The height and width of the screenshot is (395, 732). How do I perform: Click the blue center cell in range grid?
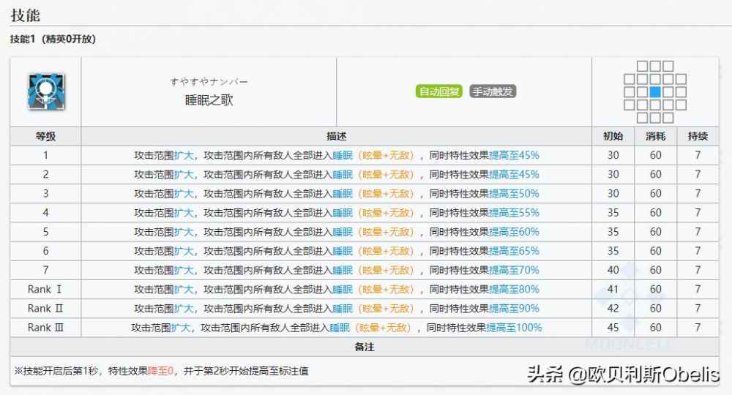(655, 91)
